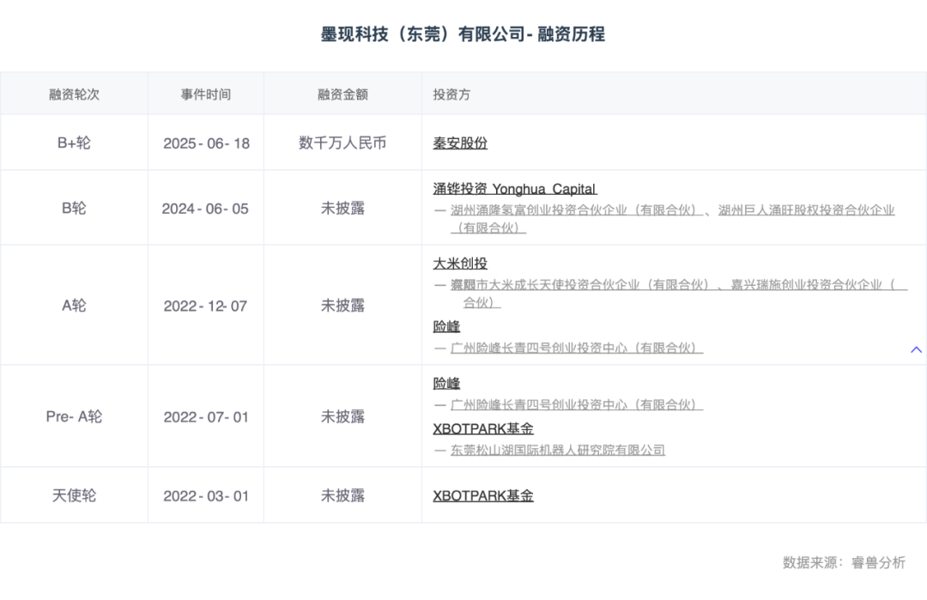Select the Pre-A轮 round cell
927x600 pixels.
pos(74,416)
